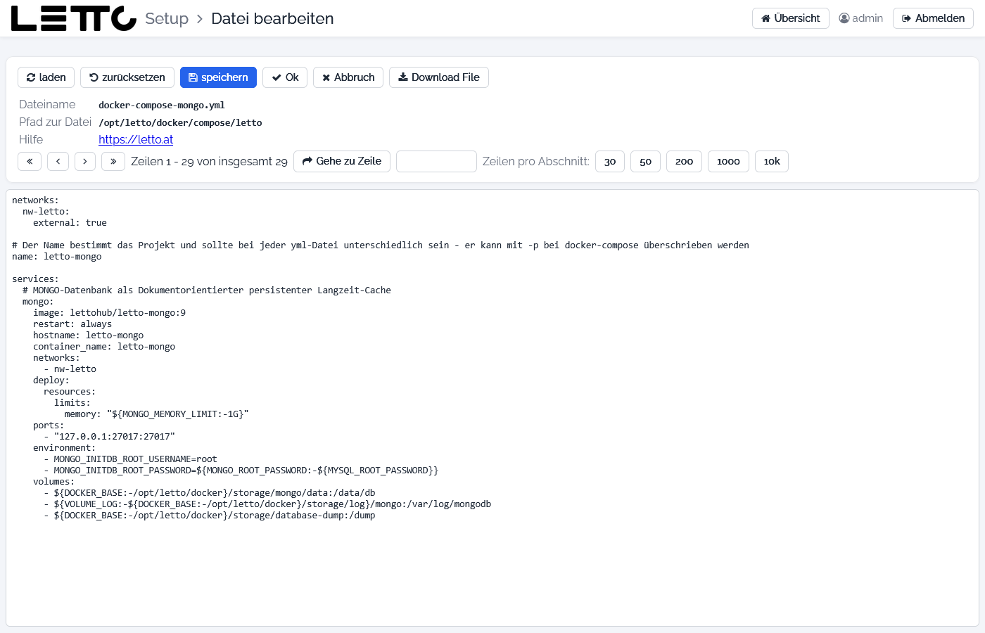The height and width of the screenshot is (633, 985).
Task: Save the file with speichern
Action: point(218,77)
